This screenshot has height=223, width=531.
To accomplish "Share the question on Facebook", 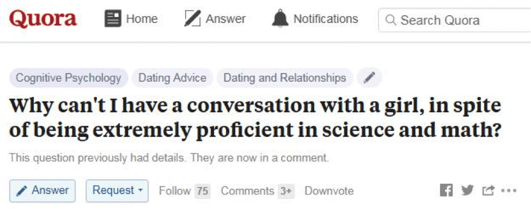I will (446, 191).
